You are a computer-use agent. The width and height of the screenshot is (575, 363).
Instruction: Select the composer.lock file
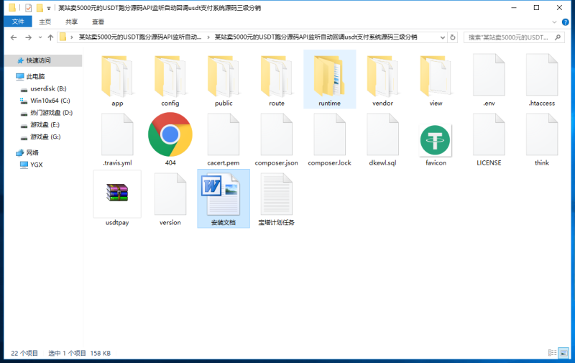pyautogui.click(x=330, y=139)
